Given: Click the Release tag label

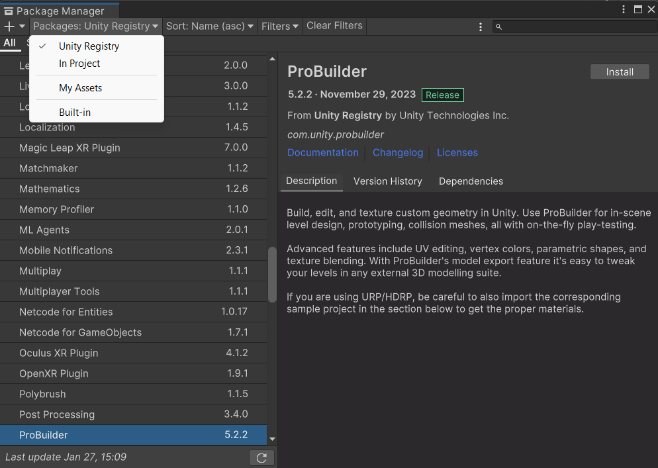Looking at the screenshot, I should 442,95.
